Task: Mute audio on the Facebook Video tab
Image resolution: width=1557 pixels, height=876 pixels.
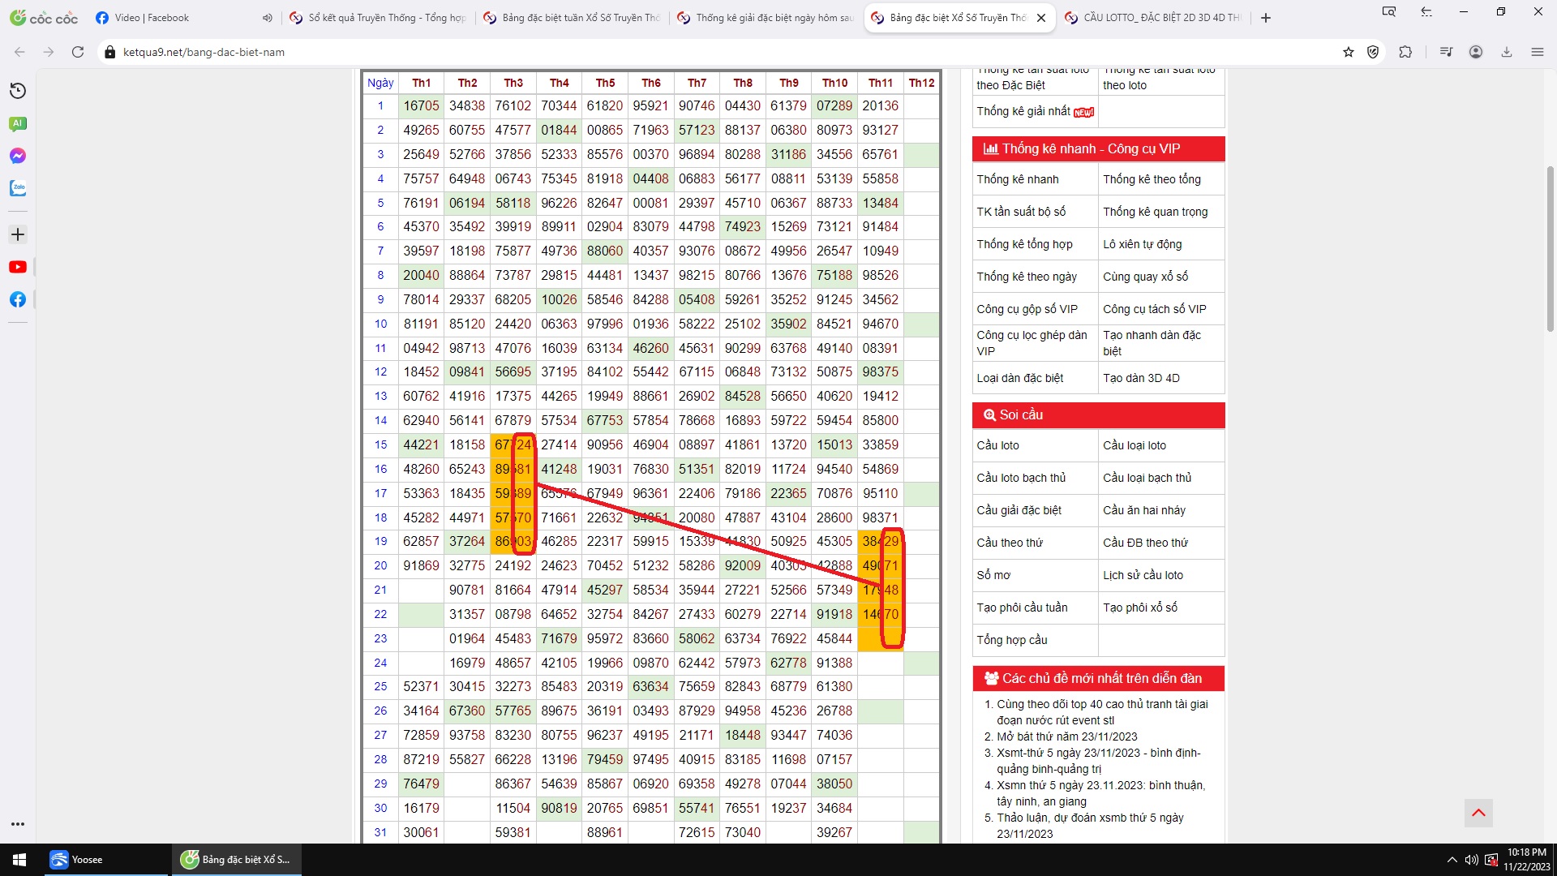Action: (x=267, y=18)
